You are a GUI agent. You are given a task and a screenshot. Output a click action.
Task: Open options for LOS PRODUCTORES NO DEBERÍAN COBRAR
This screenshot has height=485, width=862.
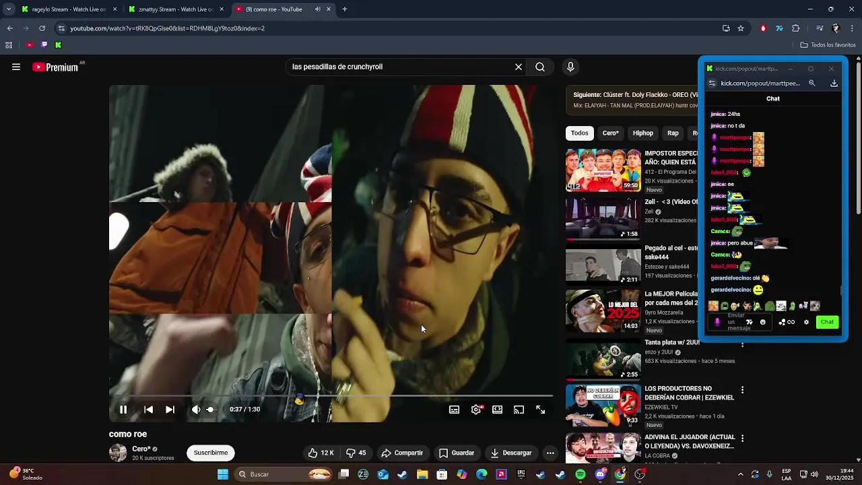(742, 390)
